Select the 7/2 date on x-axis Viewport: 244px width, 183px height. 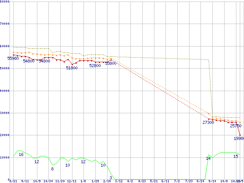point(177,181)
